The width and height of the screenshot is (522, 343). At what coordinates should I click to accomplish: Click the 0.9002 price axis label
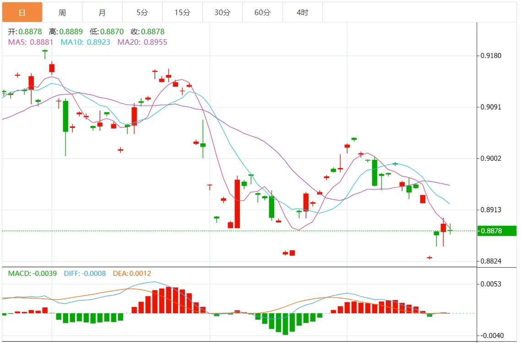point(491,158)
